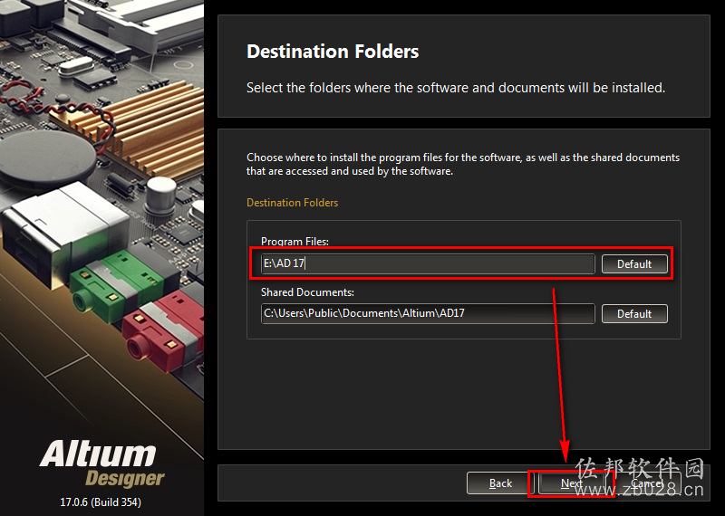
Task: Proceed with the Next button
Action: [572, 483]
